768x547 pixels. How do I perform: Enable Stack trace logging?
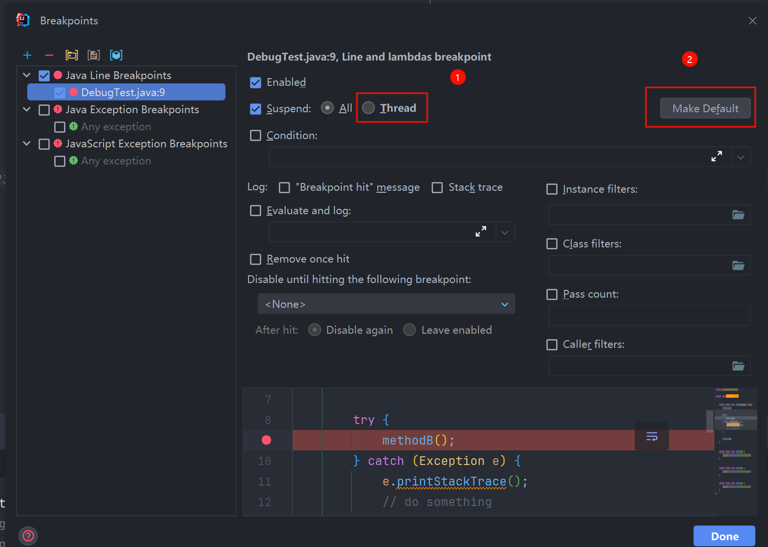pyautogui.click(x=437, y=187)
